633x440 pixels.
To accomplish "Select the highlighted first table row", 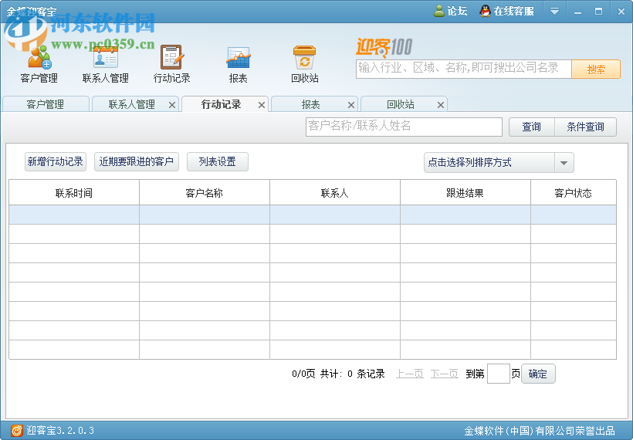I will [x=313, y=215].
